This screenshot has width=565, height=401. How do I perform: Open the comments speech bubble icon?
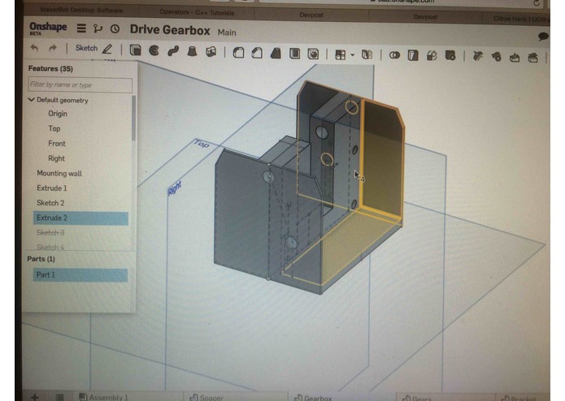543,36
